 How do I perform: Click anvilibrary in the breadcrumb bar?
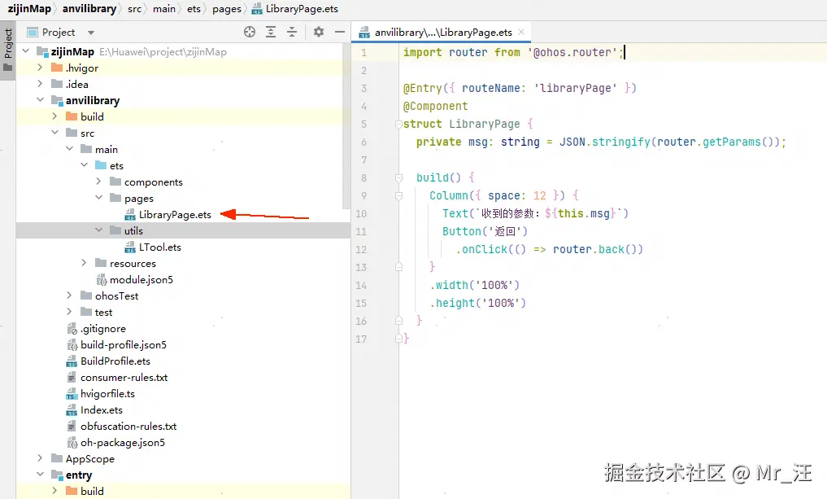(89, 9)
